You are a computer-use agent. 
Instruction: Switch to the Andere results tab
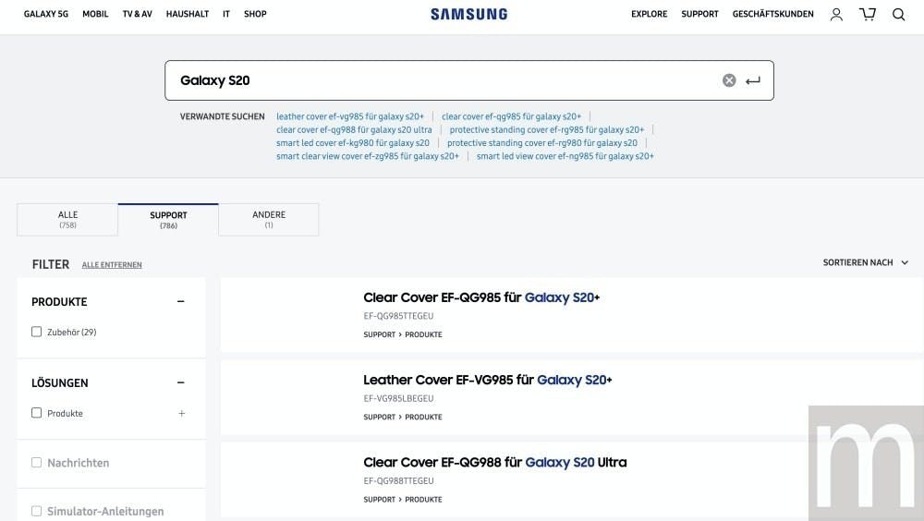click(x=269, y=219)
